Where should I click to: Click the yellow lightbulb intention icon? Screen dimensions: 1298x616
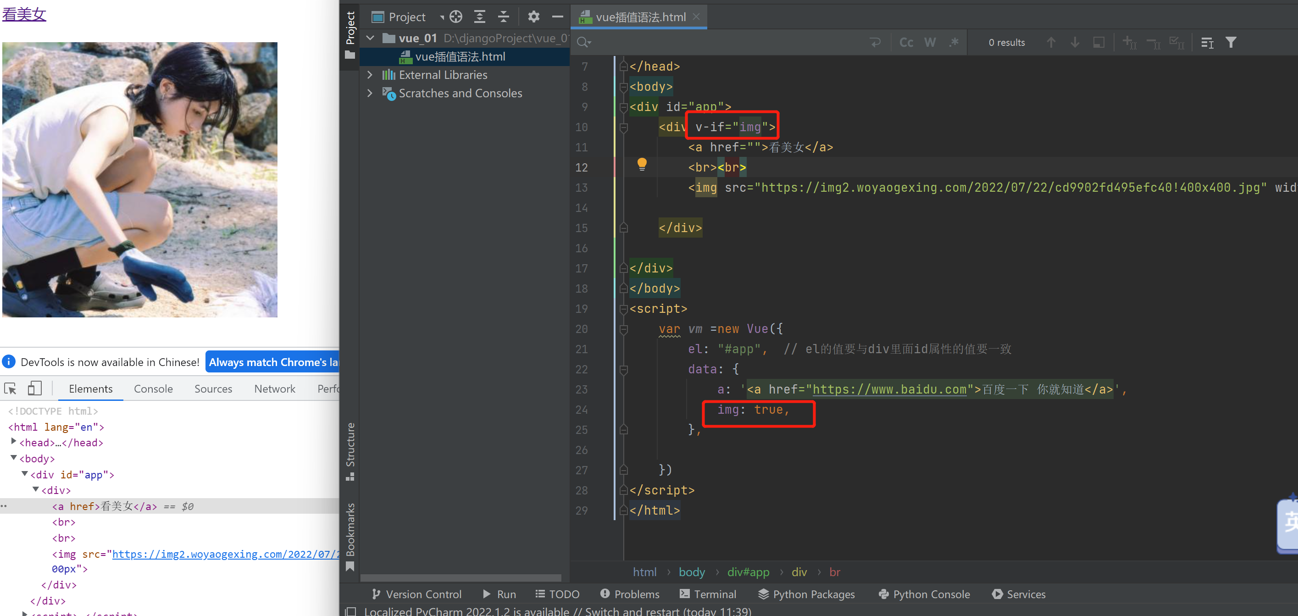(x=642, y=164)
